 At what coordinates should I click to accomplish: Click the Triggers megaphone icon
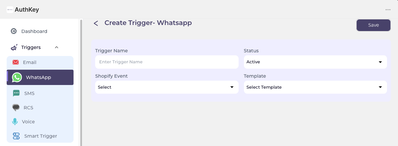[x=14, y=47]
